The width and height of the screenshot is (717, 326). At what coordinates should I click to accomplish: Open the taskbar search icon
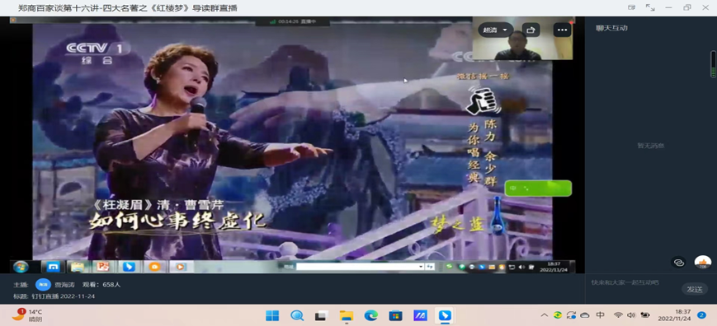[x=297, y=315]
